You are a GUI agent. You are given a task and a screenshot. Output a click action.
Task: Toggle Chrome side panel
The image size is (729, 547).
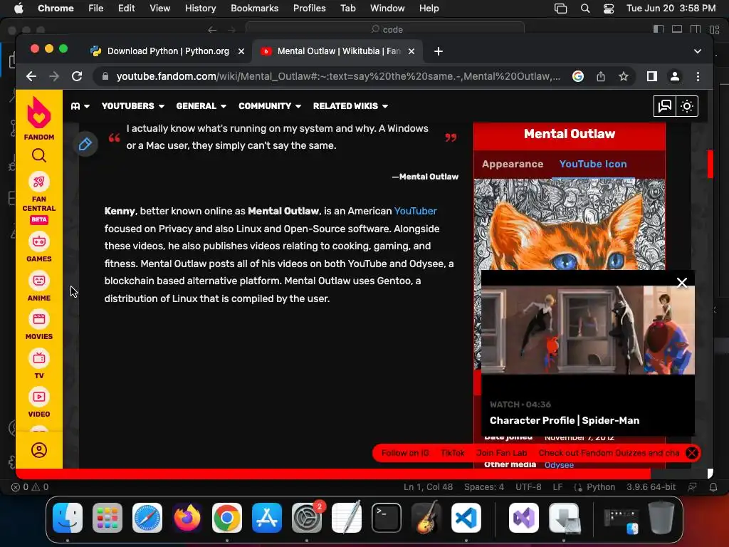click(x=652, y=76)
